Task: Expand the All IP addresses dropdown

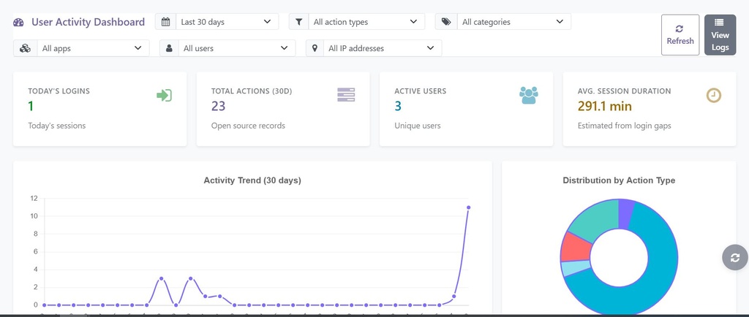Action: [383, 48]
